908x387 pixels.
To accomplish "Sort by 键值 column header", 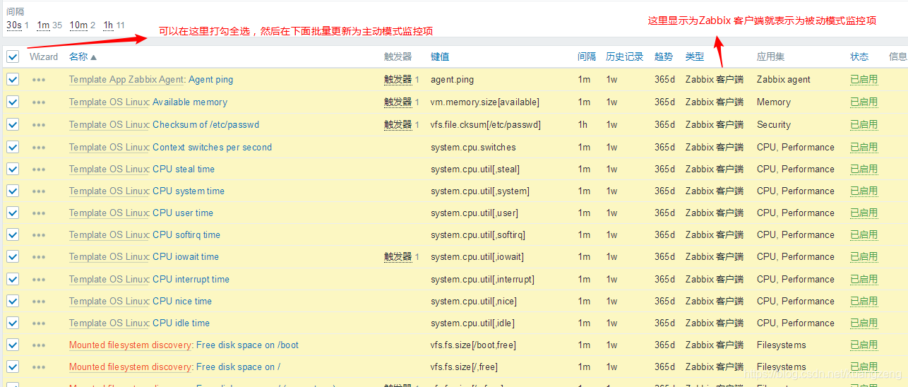I will [x=440, y=57].
